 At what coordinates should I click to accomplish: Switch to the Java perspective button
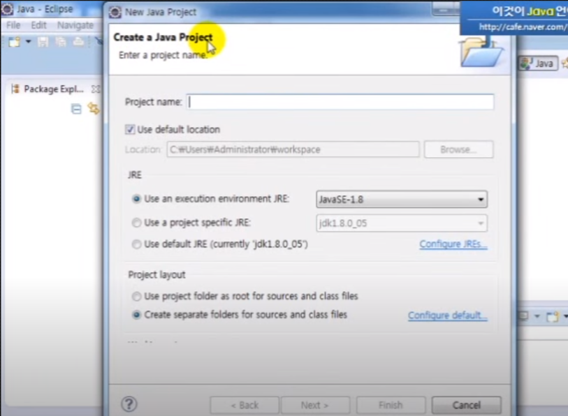tap(538, 64)
